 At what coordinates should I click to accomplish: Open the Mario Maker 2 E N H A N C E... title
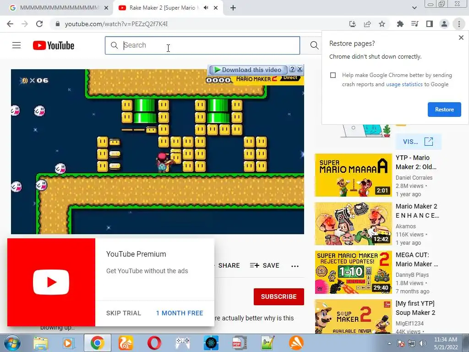coord(417,211)
